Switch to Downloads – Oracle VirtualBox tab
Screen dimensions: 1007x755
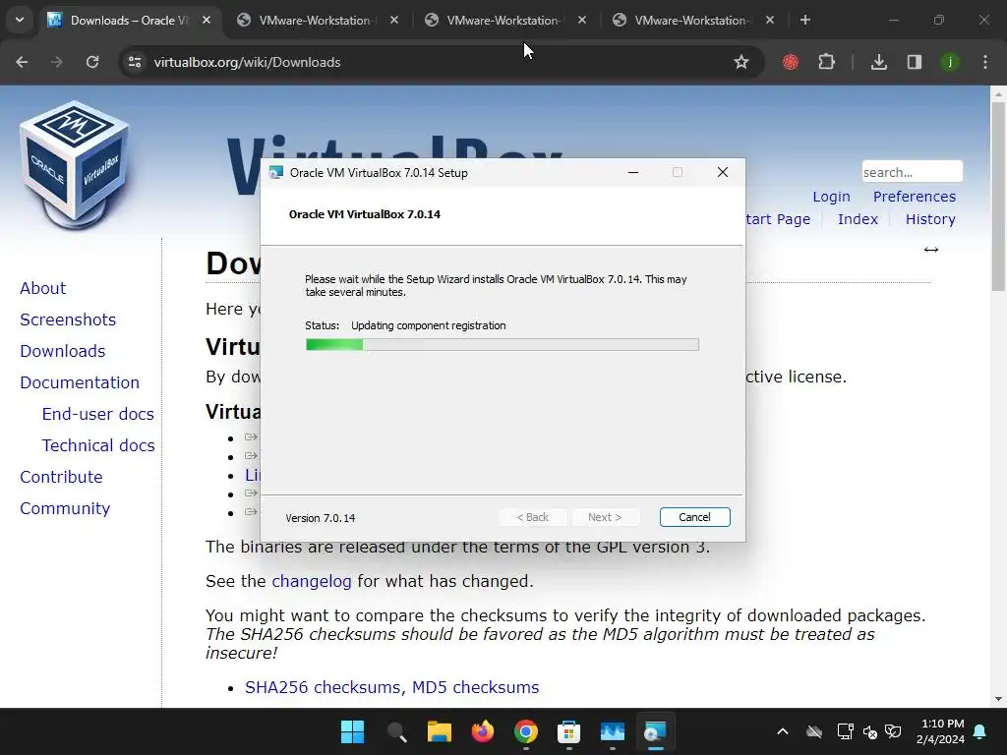[129, 20]
